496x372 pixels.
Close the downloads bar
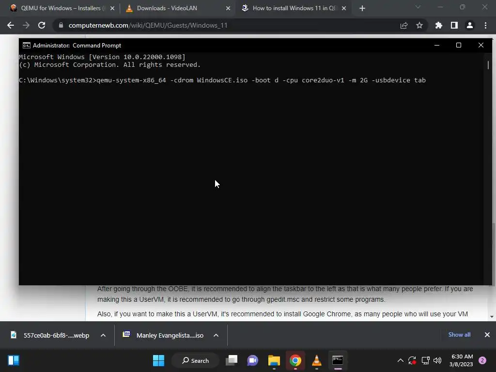(487, 335)
